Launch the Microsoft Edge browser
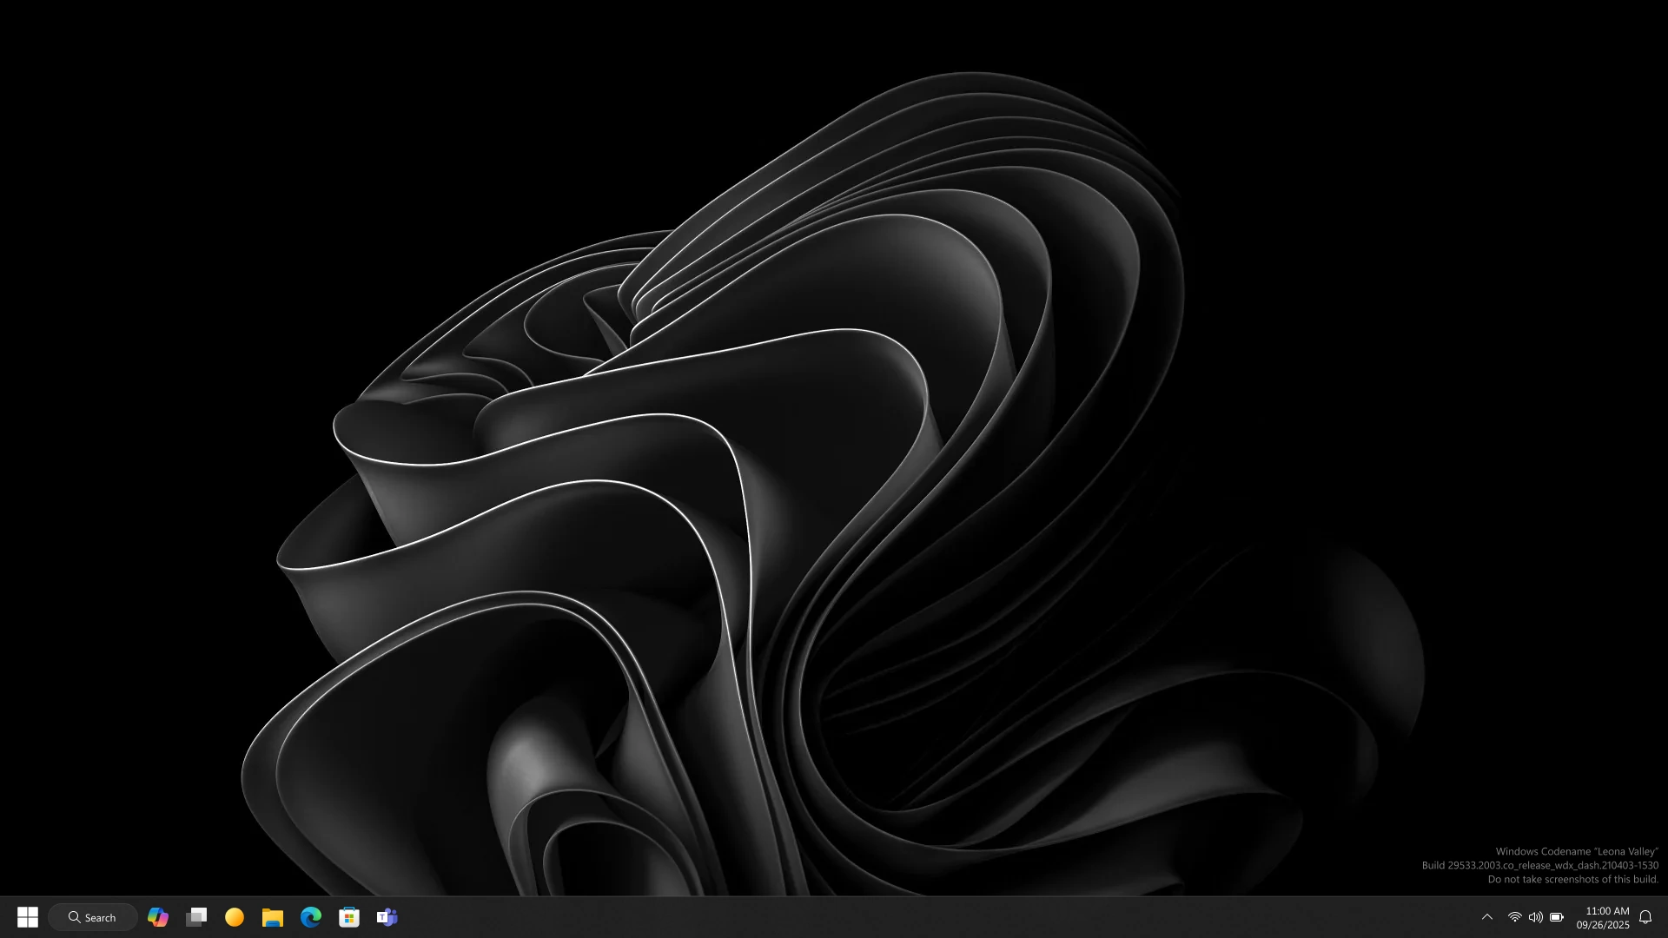This screenshot has height=938, width=1668. [311, 917]
